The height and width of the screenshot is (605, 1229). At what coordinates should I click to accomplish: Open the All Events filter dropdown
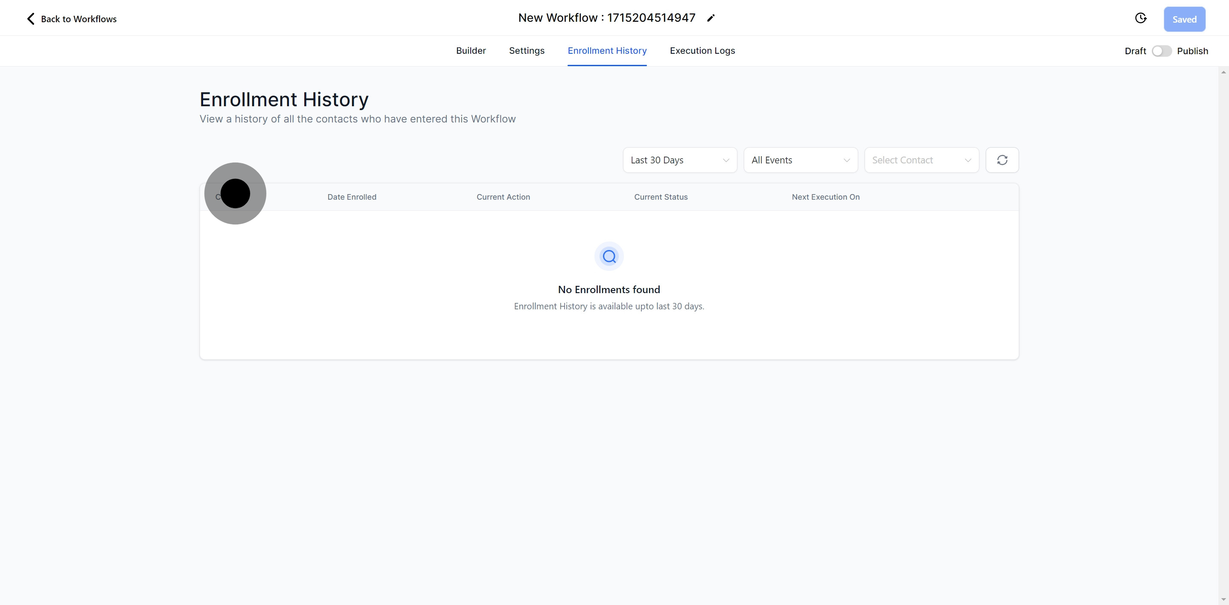pos(800,160)
